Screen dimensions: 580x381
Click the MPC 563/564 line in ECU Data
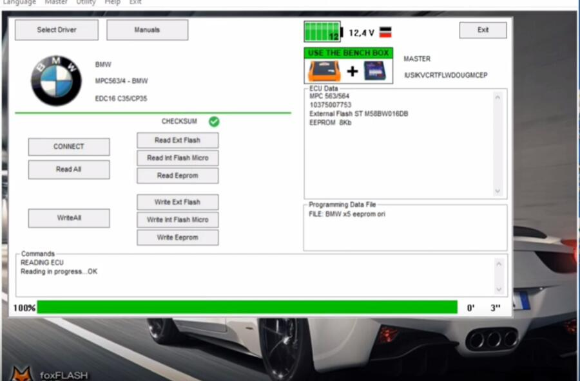tap(329, 96)
